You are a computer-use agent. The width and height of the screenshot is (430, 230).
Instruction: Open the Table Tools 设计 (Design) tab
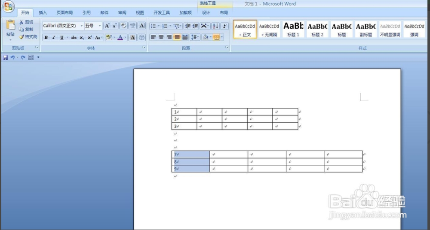pos(206,12)
